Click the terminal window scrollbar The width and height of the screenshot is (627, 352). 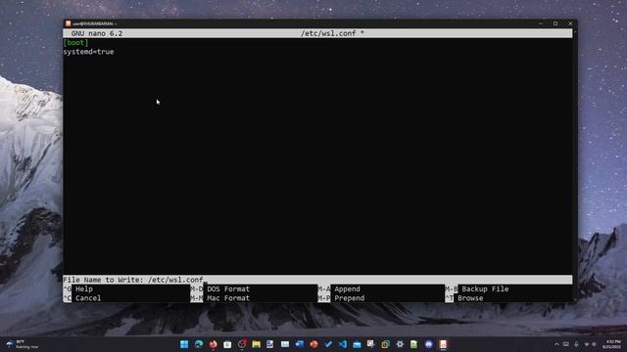(575, 165)
